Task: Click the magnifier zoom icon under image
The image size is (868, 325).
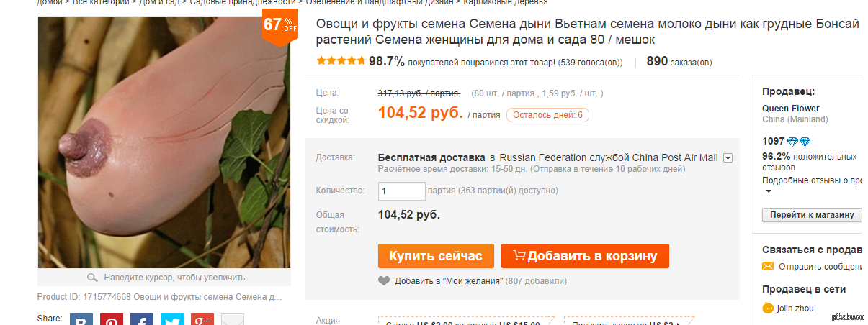Action: coord(92,278)
